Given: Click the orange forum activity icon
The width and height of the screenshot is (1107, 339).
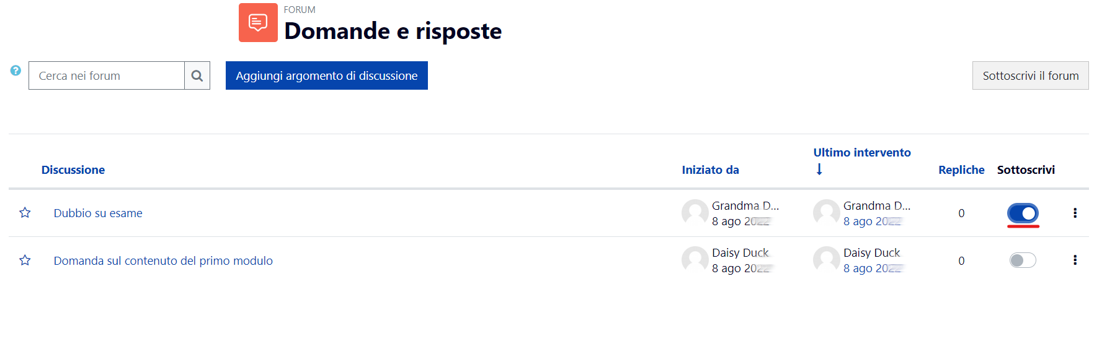Looking at the screenshot, I should click(258, 23).
